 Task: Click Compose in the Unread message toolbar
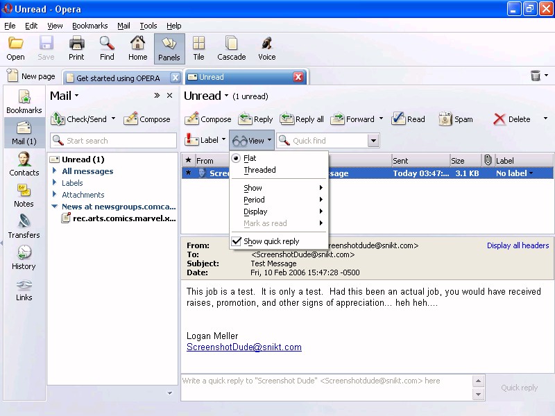pyautogui.click(x=208, y=119)
